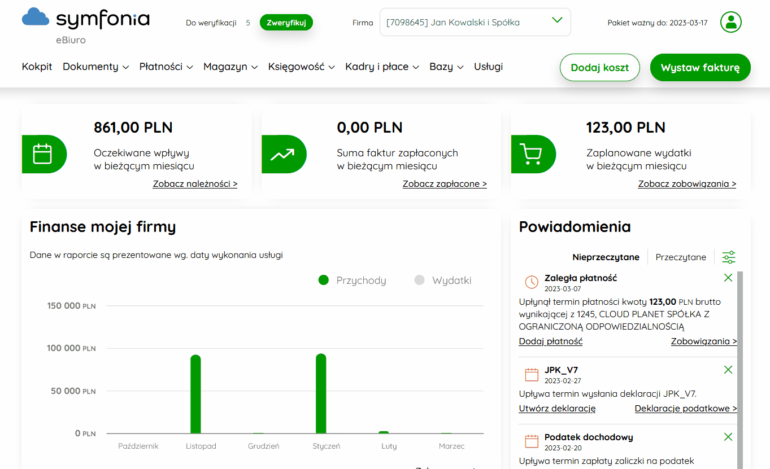The image size is (770, 469).
Task: Click the Powiadomienia heading
Action: click(x=575, y=227)
